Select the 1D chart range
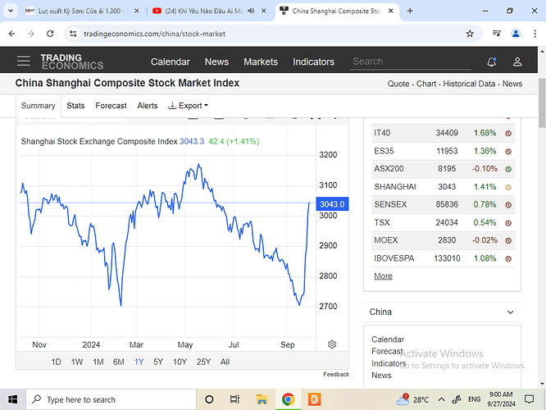The image size is (546, 410). click(56, 362)
